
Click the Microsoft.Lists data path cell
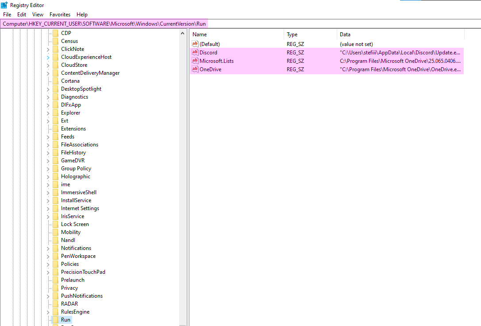(400, 61)
